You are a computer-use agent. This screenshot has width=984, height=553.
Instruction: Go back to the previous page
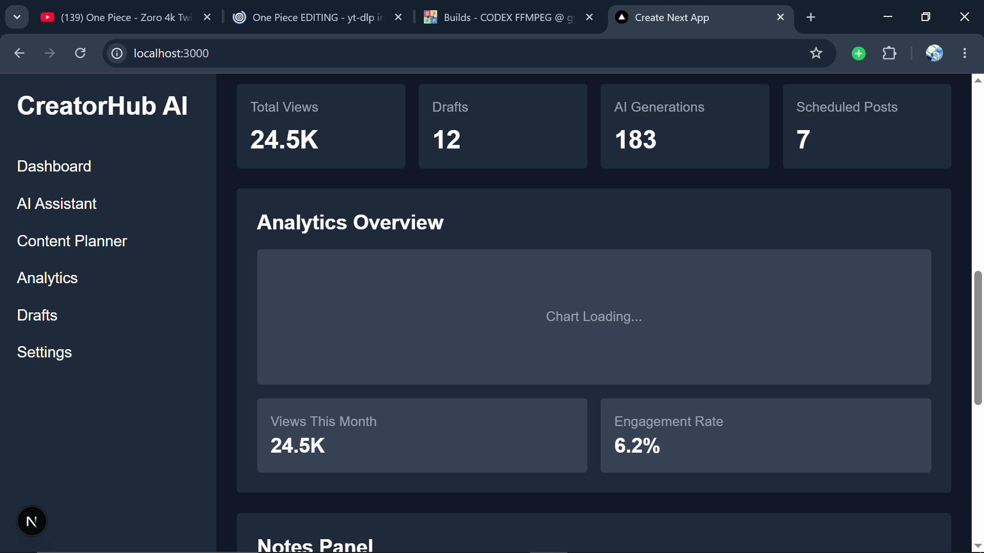point(19,53)
